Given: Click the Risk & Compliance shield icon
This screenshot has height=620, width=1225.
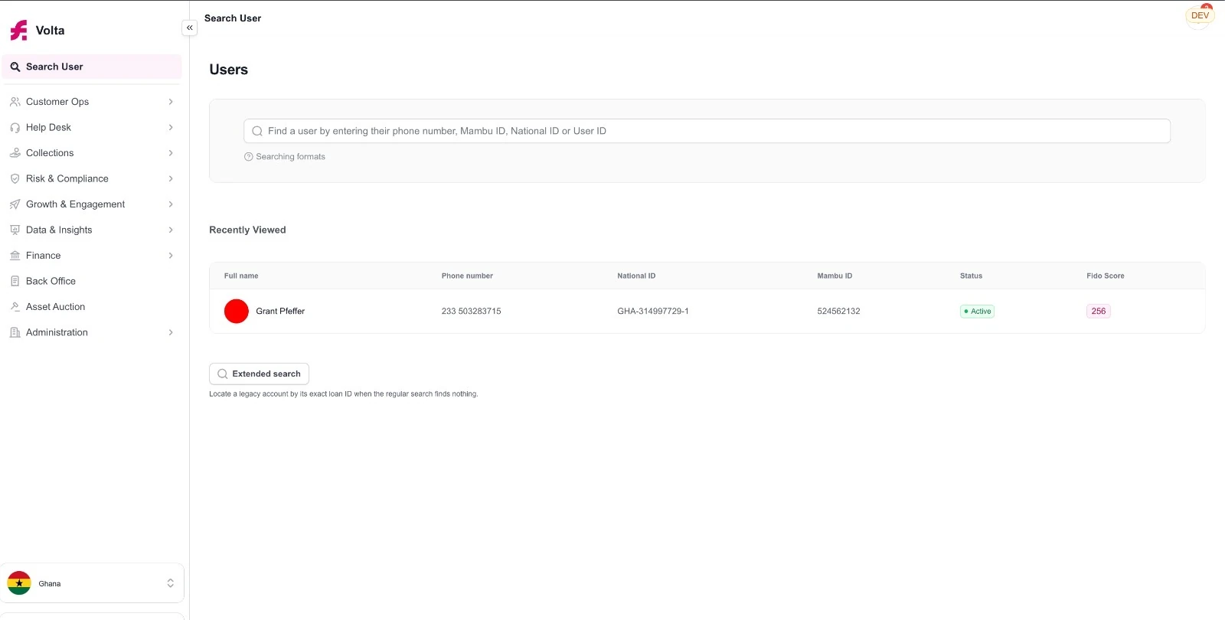Looking at the screenshot, I should (15, 178).
